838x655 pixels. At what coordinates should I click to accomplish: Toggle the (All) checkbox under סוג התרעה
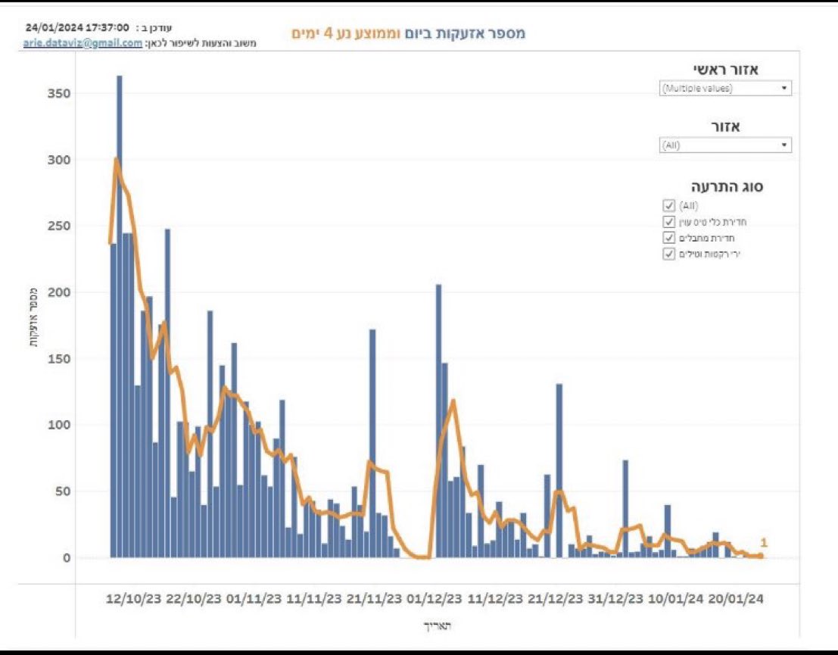coord(668,206)
